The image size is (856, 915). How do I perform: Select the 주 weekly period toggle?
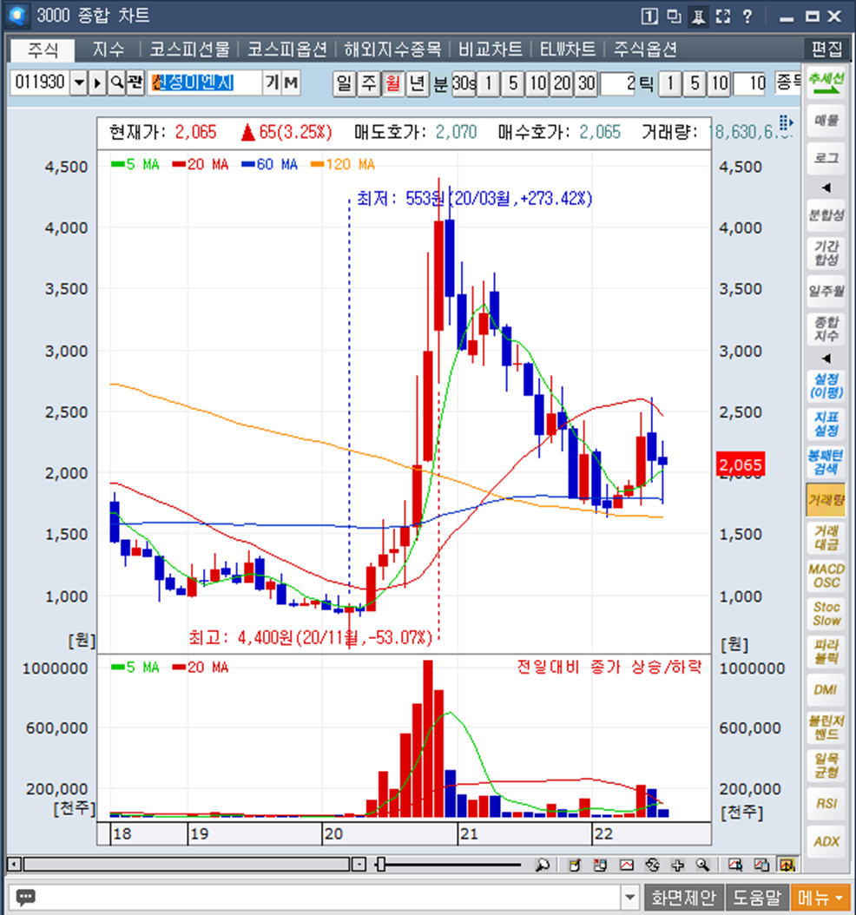tap(369, 83)
